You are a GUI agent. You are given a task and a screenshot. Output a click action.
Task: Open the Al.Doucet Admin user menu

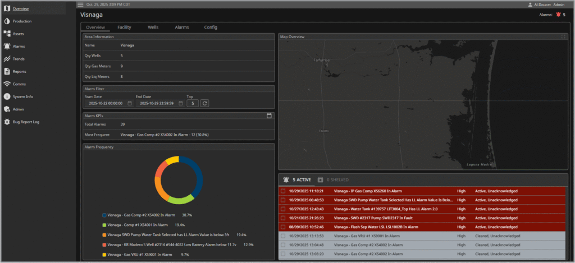click(x=546, y=4)
